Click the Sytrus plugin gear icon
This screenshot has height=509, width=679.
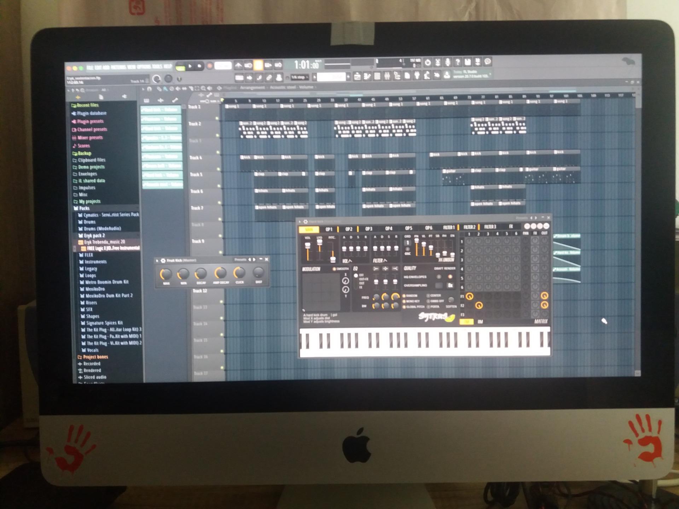306,221
